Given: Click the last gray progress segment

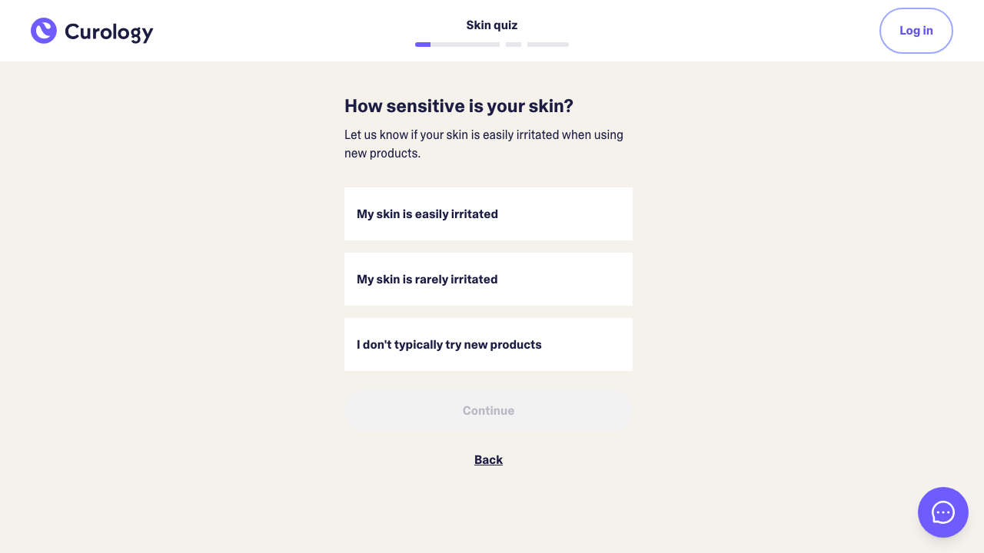Looking at the screenshot, I should point(548,45).
